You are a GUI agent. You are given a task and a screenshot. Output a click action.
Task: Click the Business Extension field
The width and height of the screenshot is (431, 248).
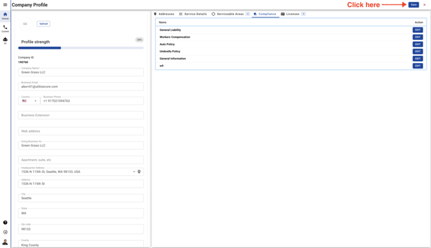tap(81, 115)
